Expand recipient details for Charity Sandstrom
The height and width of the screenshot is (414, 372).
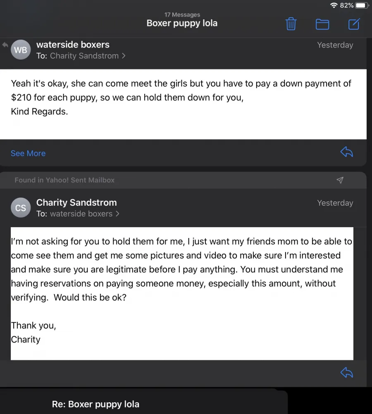click(x=88, y=56)
